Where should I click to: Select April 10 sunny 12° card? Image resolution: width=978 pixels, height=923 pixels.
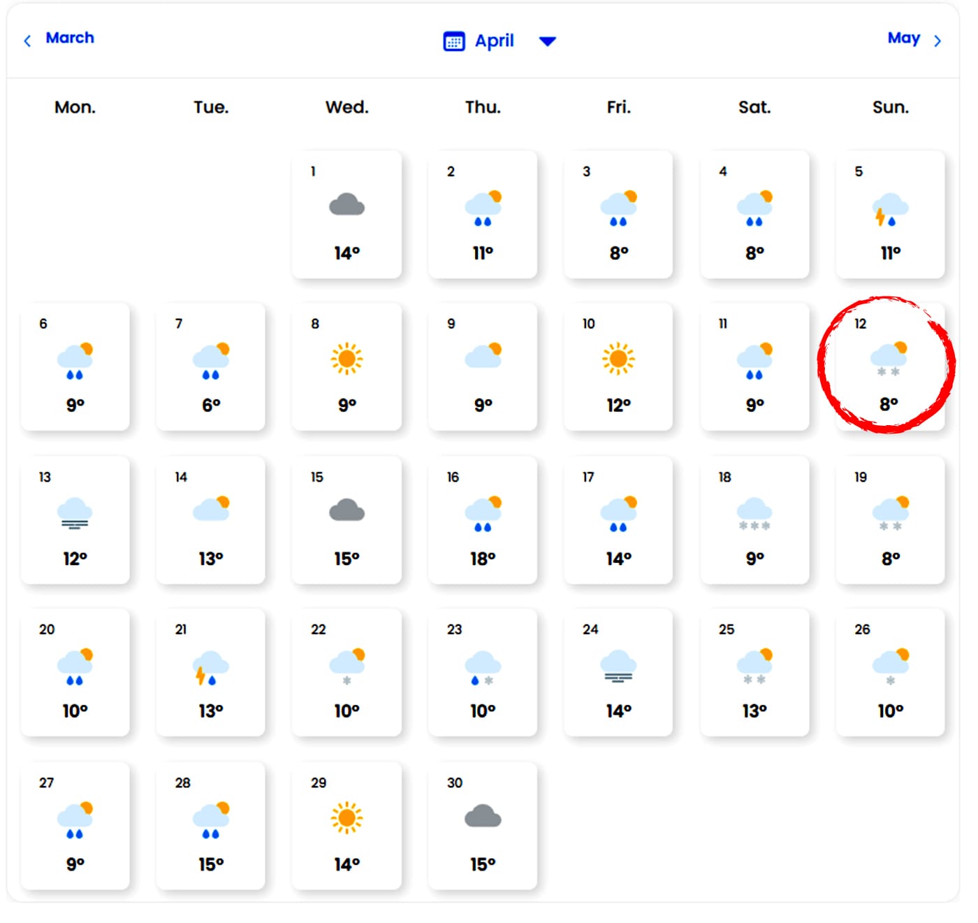tap(618, 366)
